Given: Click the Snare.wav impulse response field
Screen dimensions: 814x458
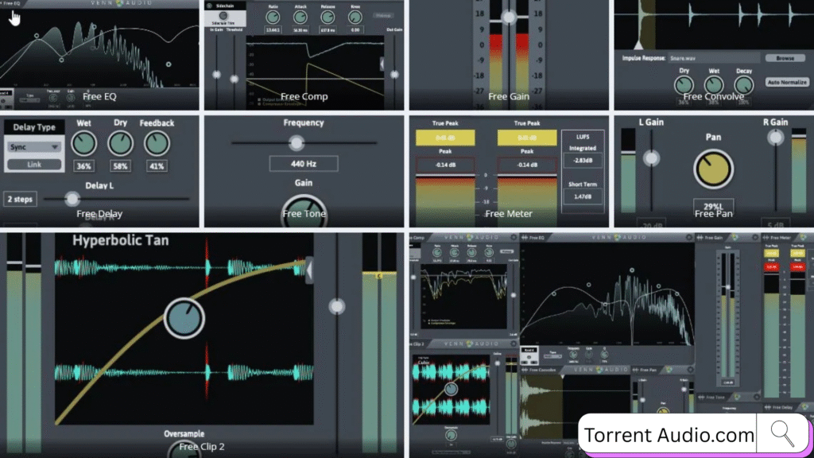Looking at the screenshot, I should pos(712,58).
